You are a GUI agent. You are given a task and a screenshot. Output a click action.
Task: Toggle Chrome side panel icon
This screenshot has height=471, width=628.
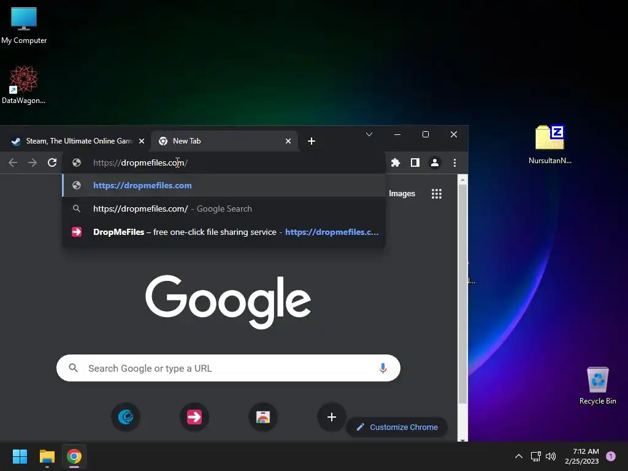point(415,163)
